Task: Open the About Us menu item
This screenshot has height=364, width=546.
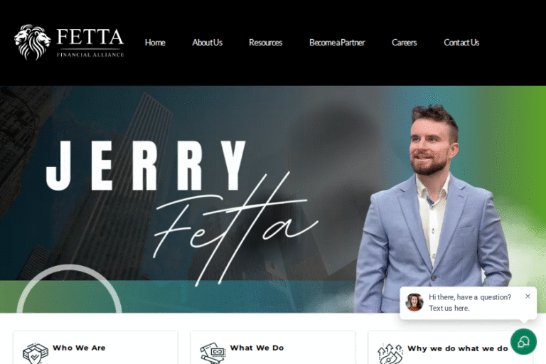Action: click(207, 43)
